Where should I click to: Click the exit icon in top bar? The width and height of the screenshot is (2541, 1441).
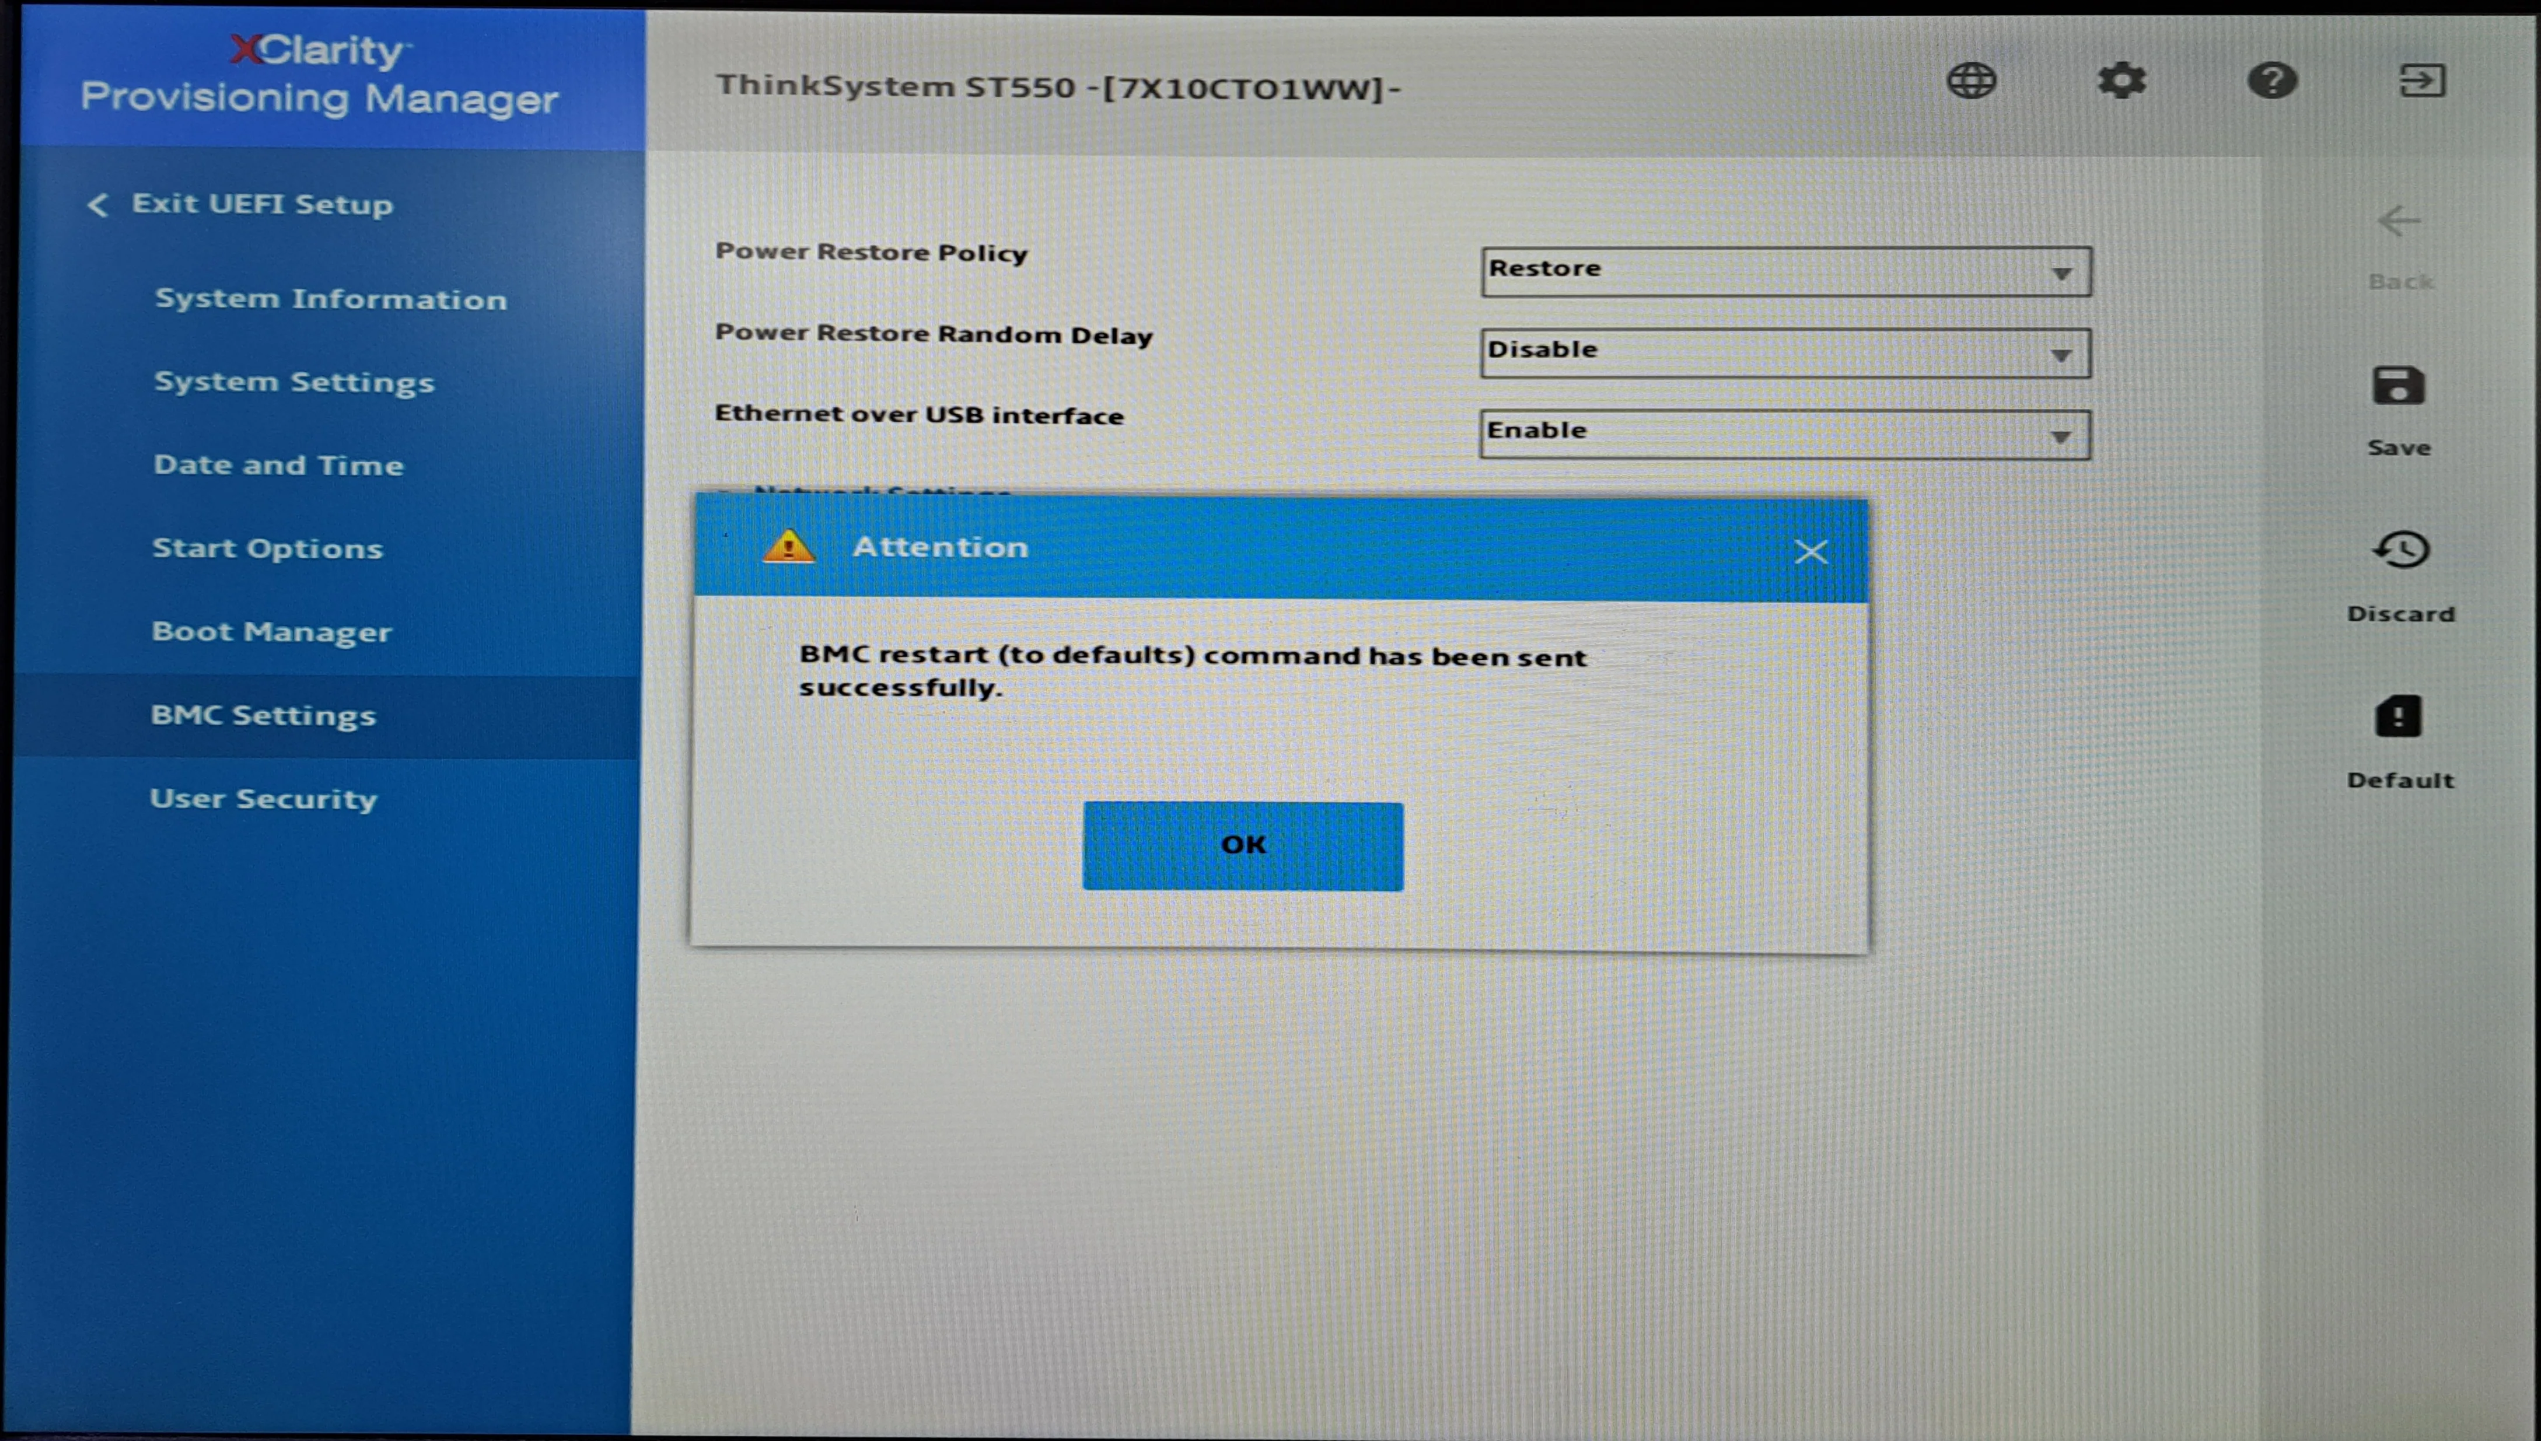[x=2422, y=80]
